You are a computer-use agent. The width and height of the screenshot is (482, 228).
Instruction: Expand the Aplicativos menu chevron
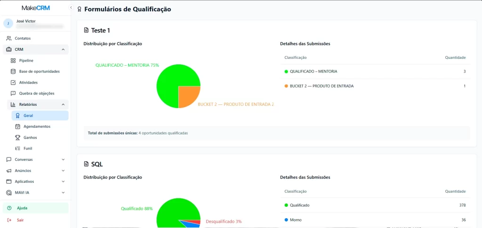pos(63,181)
